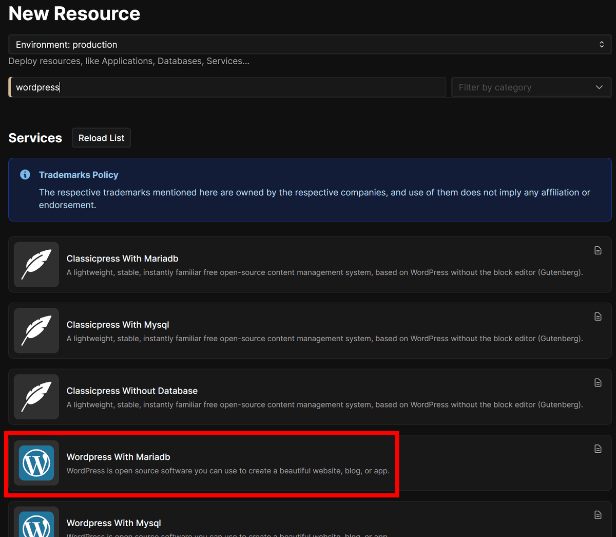This screenshot has width=616, height=537.
Task: Open documentation icon for Wordpress With Mariadb
Action: click(598, 449)
